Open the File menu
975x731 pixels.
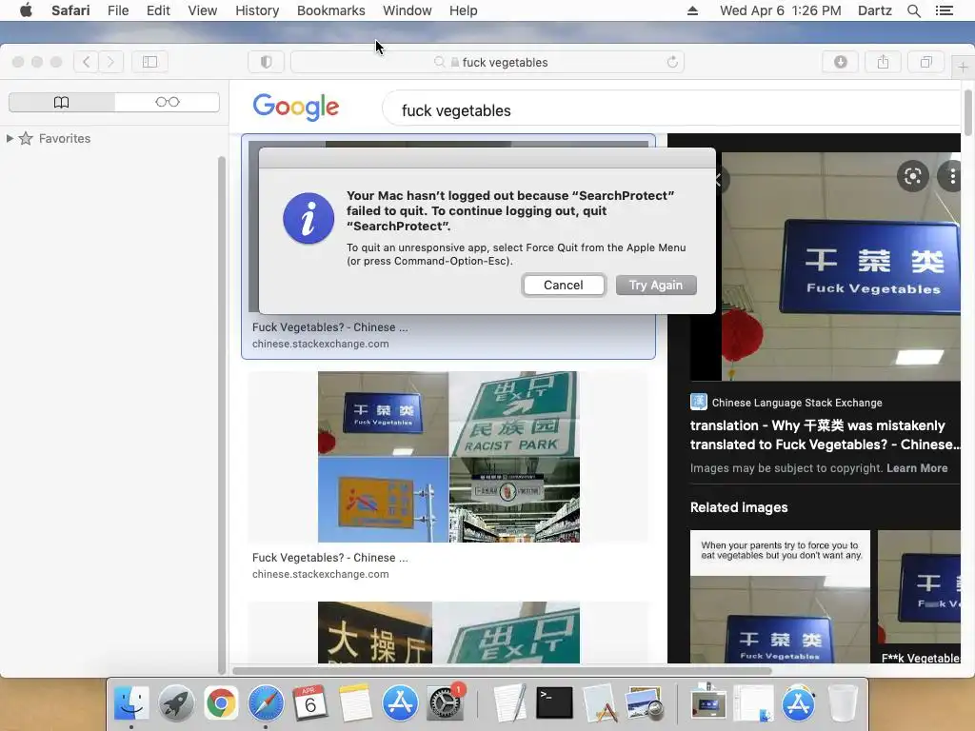[x=117, y=10]
